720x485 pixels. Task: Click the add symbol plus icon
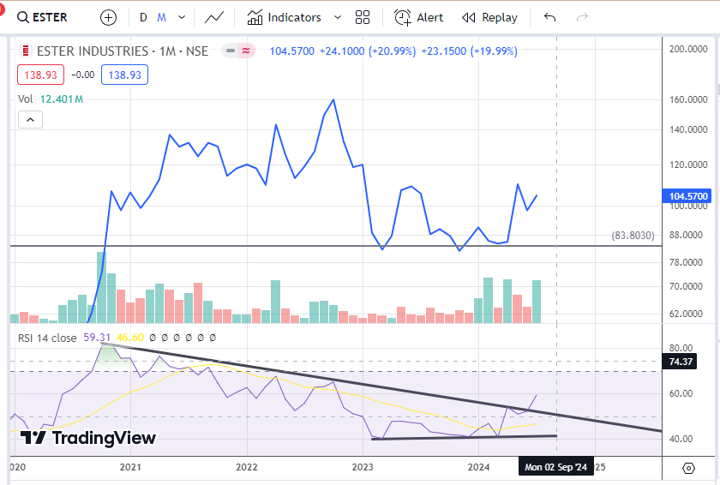click(108, 18)
